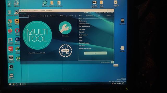
Task: Open the 7z archive icon on desktop
Action: pos(94,4)
